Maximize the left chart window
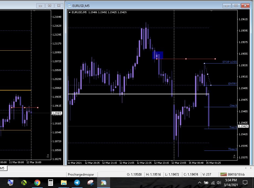This screenshot has width=254, height=188. tap(50, 6)
